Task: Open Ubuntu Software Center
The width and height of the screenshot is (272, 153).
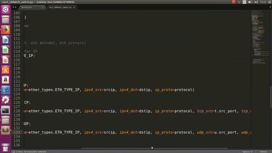Action: point(6,70)
